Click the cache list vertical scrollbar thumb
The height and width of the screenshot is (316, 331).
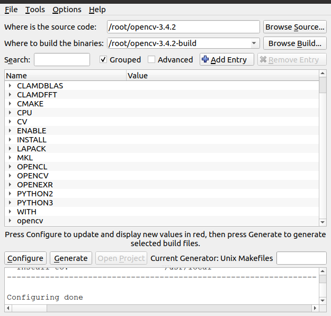(323, 85)
